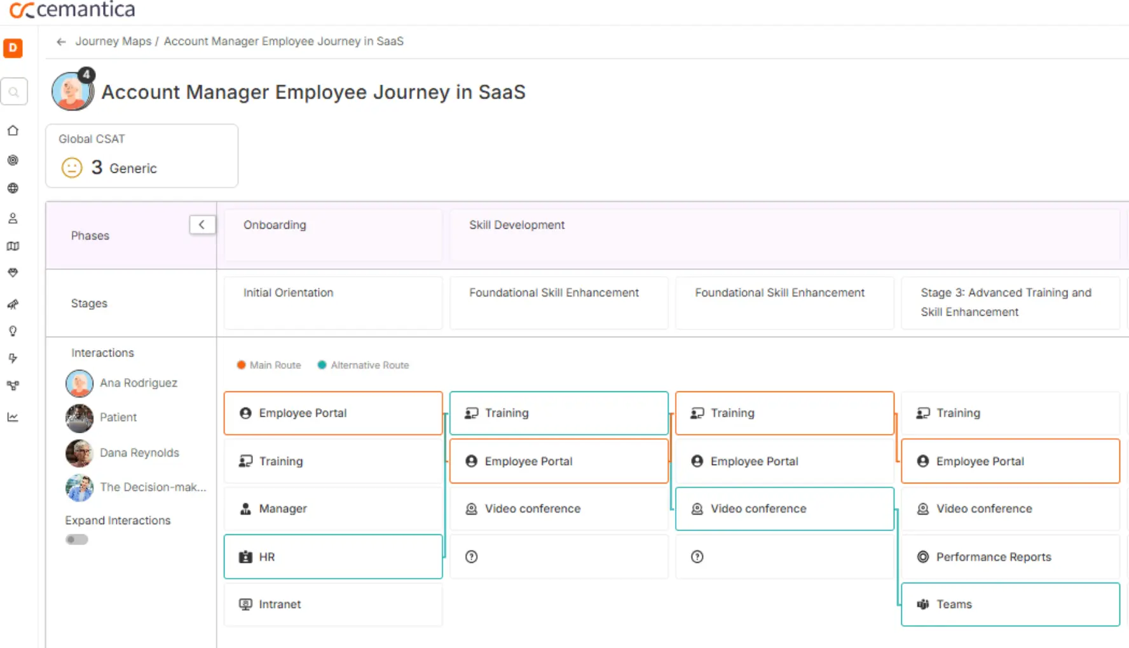The height and width of the screenshot is (648, 1129).
Task: Click the Global CSAT neutral face icon
Action: point(72,168)
